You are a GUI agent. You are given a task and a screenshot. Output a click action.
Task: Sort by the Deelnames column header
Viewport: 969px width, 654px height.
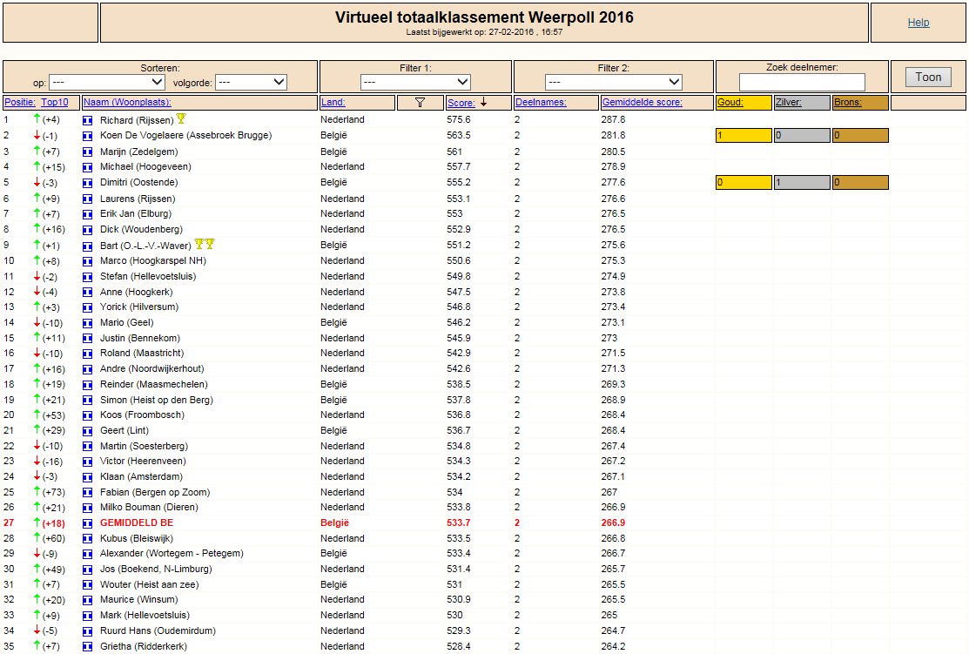click(541, 103)
